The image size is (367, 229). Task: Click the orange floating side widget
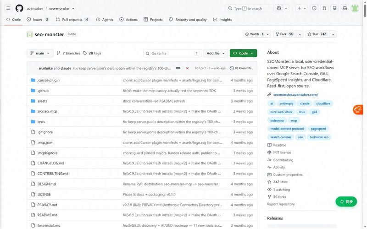coord(358,109)
